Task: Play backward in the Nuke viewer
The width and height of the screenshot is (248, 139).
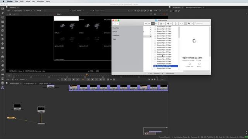Action: coord(74,80)
